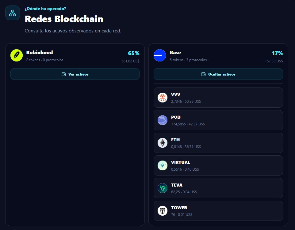Click the Base network name
This screenshot has width=295, height=230.
click(x=175, y=53)
